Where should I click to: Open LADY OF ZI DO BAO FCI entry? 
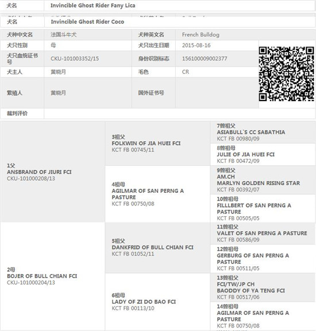click(x=144, y=302)
